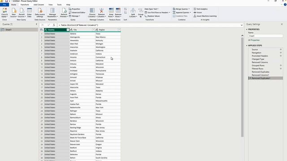Open settings gear for Filtered Rows step

[281, 68]
